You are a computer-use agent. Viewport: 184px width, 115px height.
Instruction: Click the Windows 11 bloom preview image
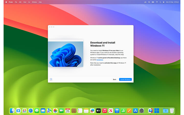click(x=66, y=54)
